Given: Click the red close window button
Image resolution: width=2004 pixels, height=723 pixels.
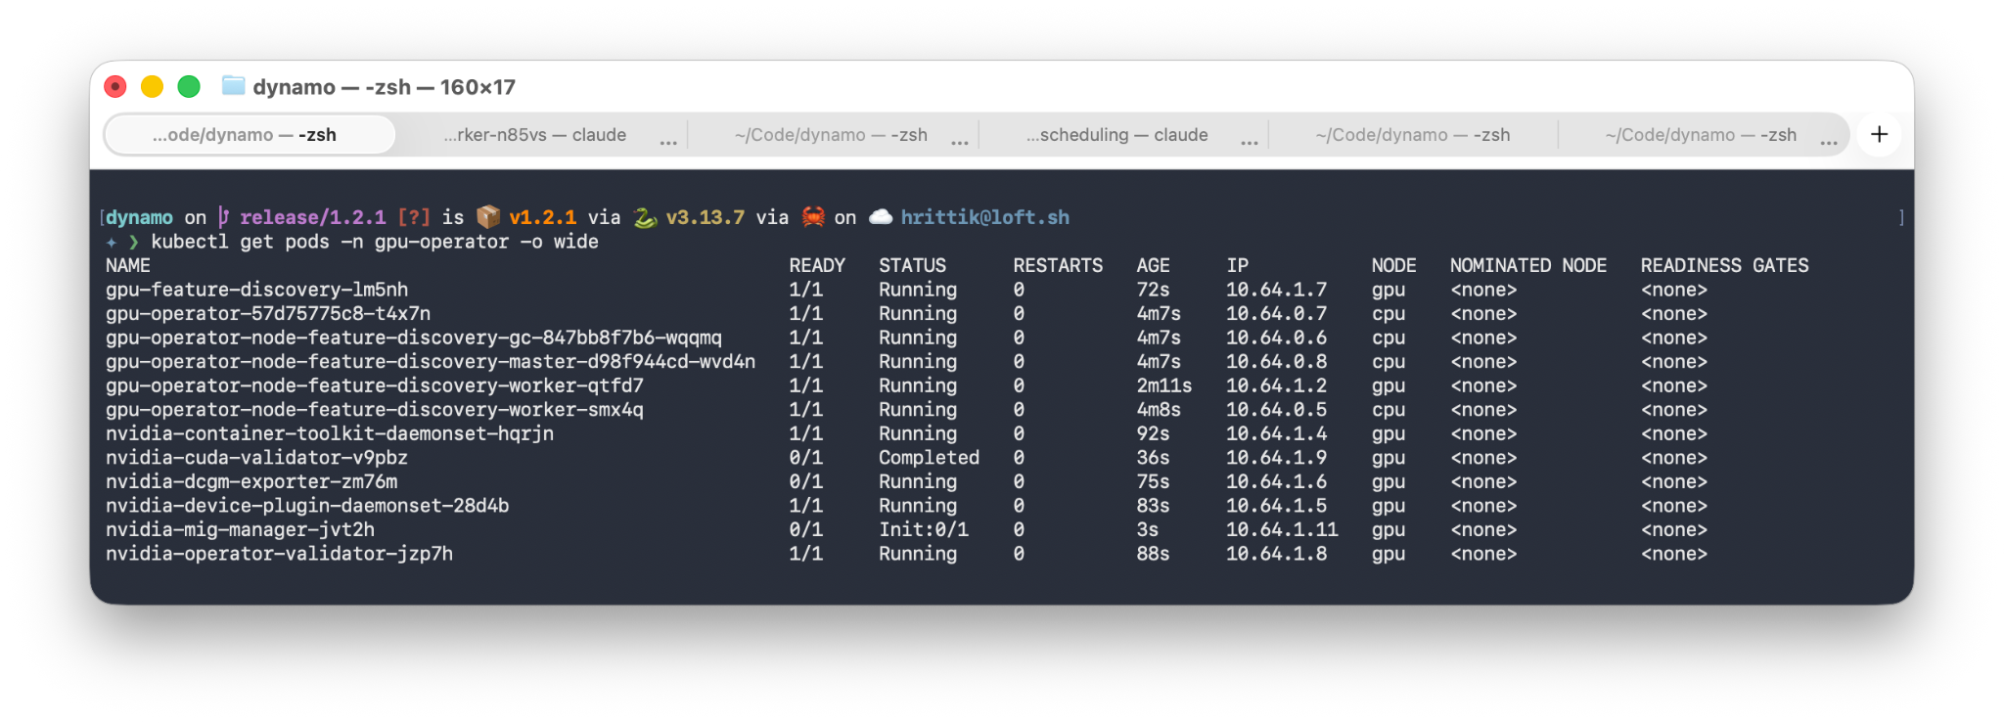Looking at the screenshot, I should 115,87.
